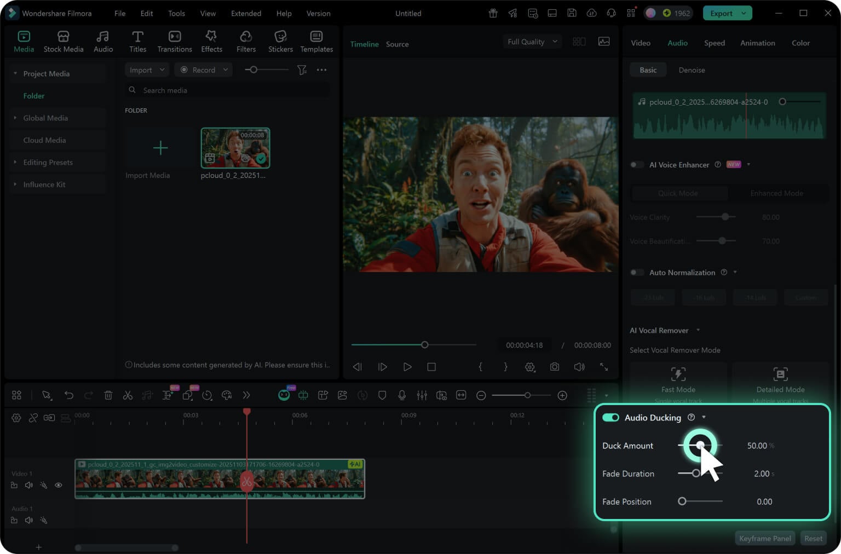Click the Fade Position slider handle

(682, 501)
